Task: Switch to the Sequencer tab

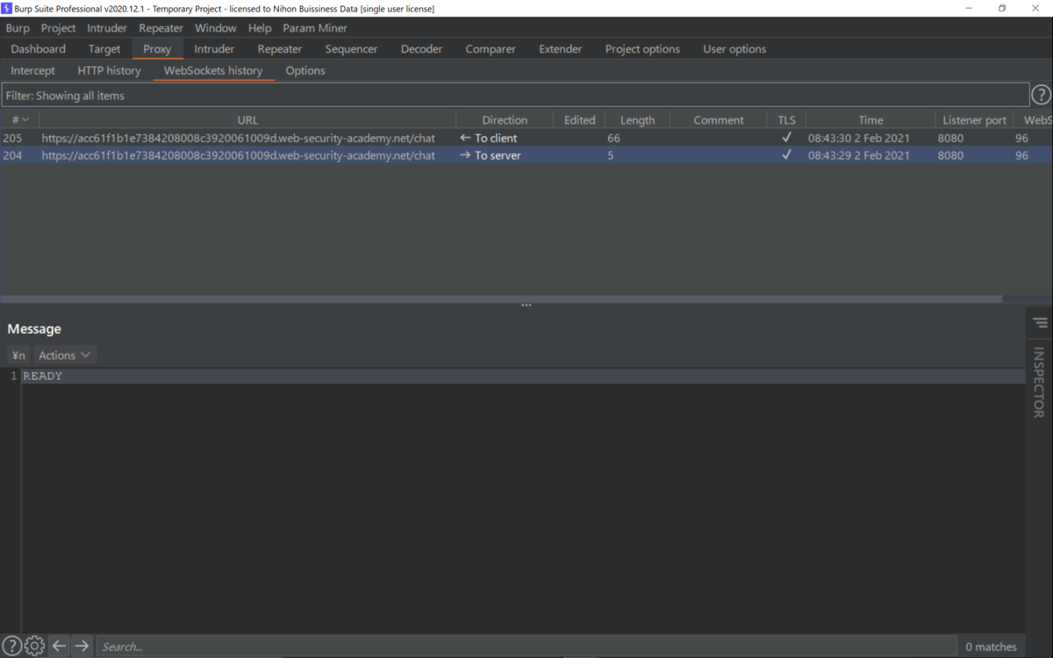Action: point(351,49)
